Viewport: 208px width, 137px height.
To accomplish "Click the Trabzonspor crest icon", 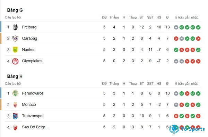I will [15, 116].
